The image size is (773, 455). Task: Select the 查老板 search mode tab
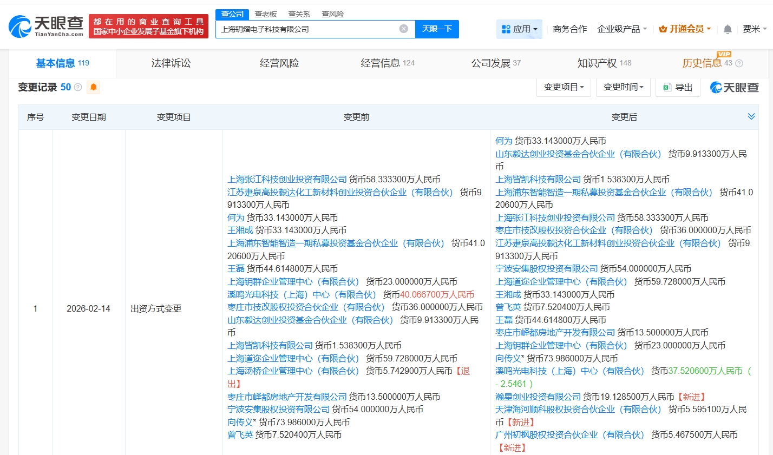pos(266,14)
